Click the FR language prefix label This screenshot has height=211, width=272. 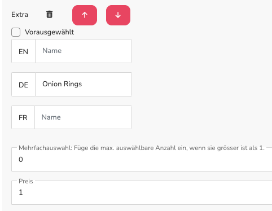(x=23, y=118)
